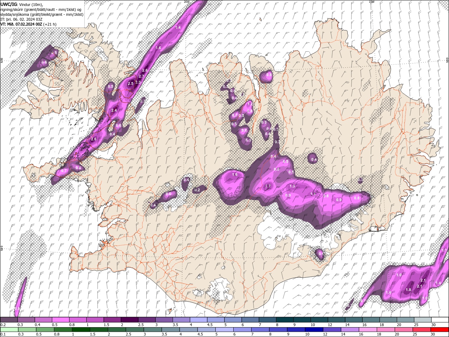Click the 'UWC/IG: Vindur (10m)' title line
This screenshot has height=337, width=449.
pyautogui.click(x=22, y=4)
